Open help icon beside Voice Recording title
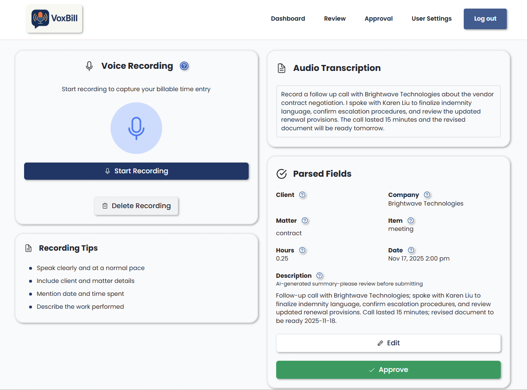This screenshot has width=527, height=390. pyautogui.click(x=184, y=66)
